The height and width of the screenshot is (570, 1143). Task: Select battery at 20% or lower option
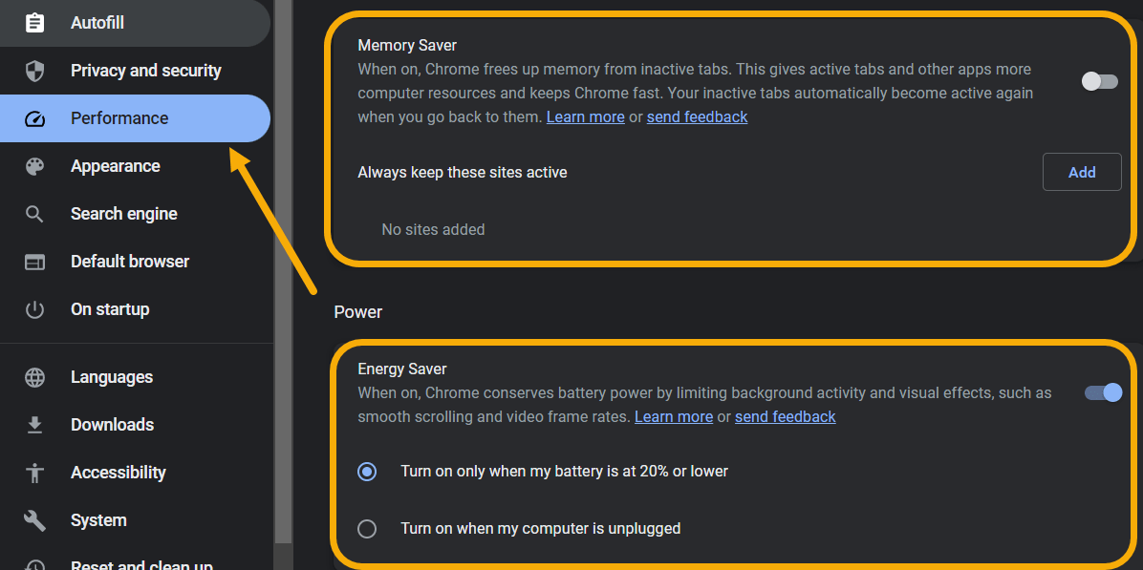coord(367,472)
